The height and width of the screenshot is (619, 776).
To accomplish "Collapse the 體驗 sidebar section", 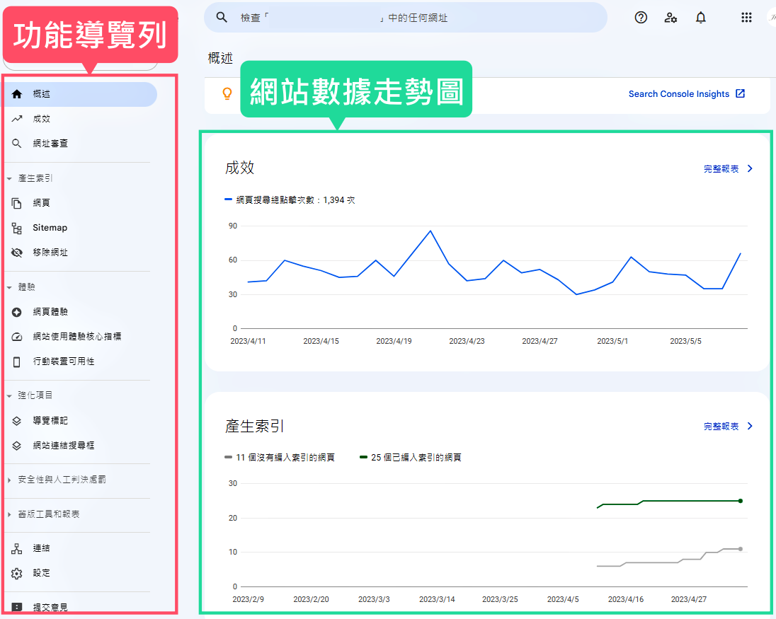I will (x=10, y=287).
